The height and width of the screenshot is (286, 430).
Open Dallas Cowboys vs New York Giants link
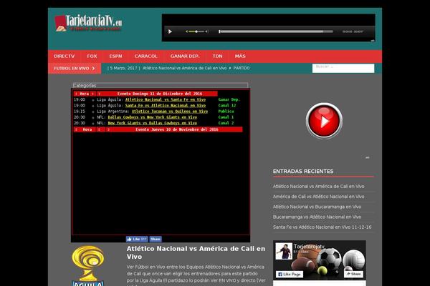tap(152, 117)
